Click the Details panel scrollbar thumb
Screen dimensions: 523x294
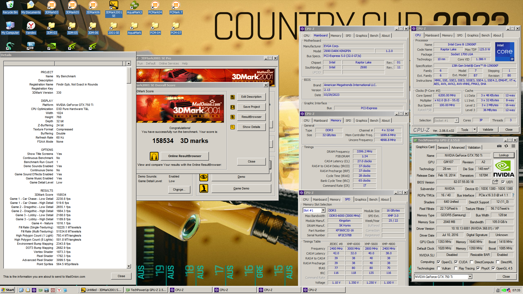tap(129, 75)
